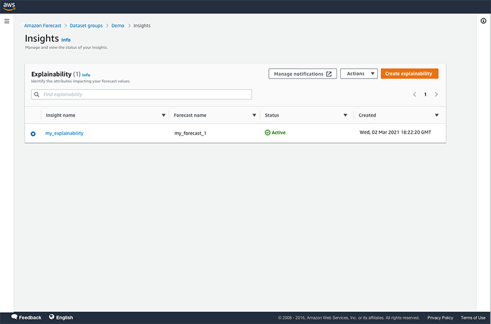Screen dimensions: 491x324
Task: Click the Wed, 02 Mar 2021 created date
Action: [395, 133]
